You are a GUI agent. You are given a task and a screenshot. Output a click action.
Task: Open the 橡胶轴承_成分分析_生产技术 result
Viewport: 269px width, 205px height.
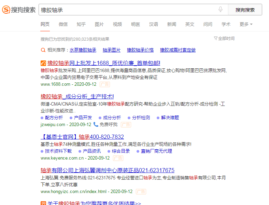click(x=77, y=96)
